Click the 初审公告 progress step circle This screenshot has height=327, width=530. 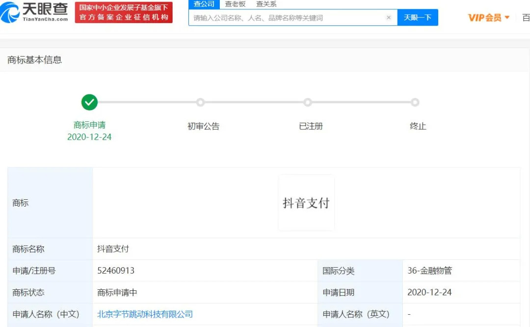200,102
